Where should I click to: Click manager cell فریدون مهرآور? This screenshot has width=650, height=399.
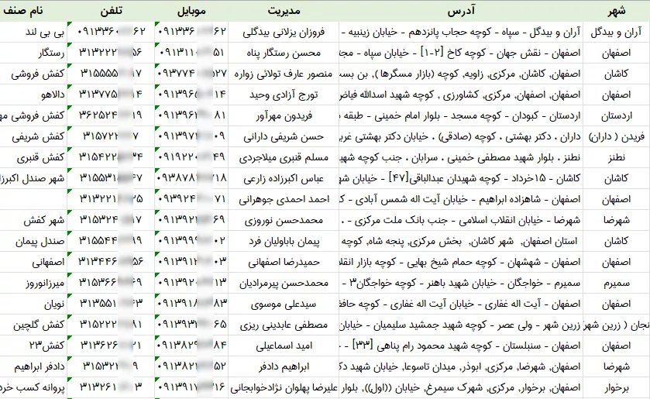pyautogui.click(x=284, y=115)
